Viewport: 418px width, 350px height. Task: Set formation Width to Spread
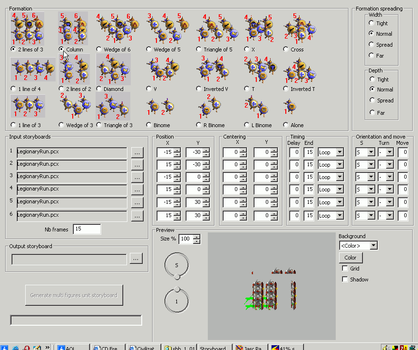coord(371,44)
